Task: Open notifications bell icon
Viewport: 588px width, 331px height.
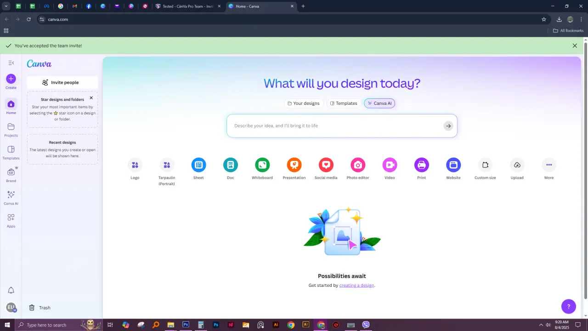Action: coord(11,290)
